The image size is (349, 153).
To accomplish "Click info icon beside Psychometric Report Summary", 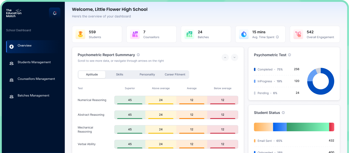I will point(138,55).
